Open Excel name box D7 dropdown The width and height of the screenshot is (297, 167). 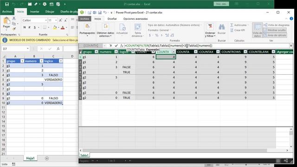click(28, 49)
